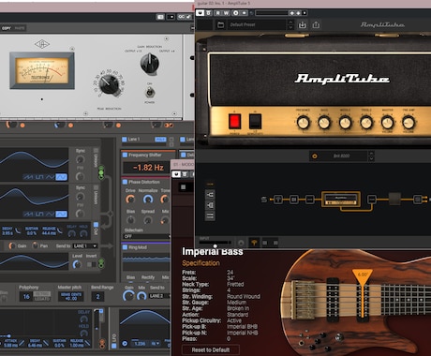This screenshot has width=431, height=356.
Task: Turn the Peak Reduction knob on compressor
Action: click(108, 84)
